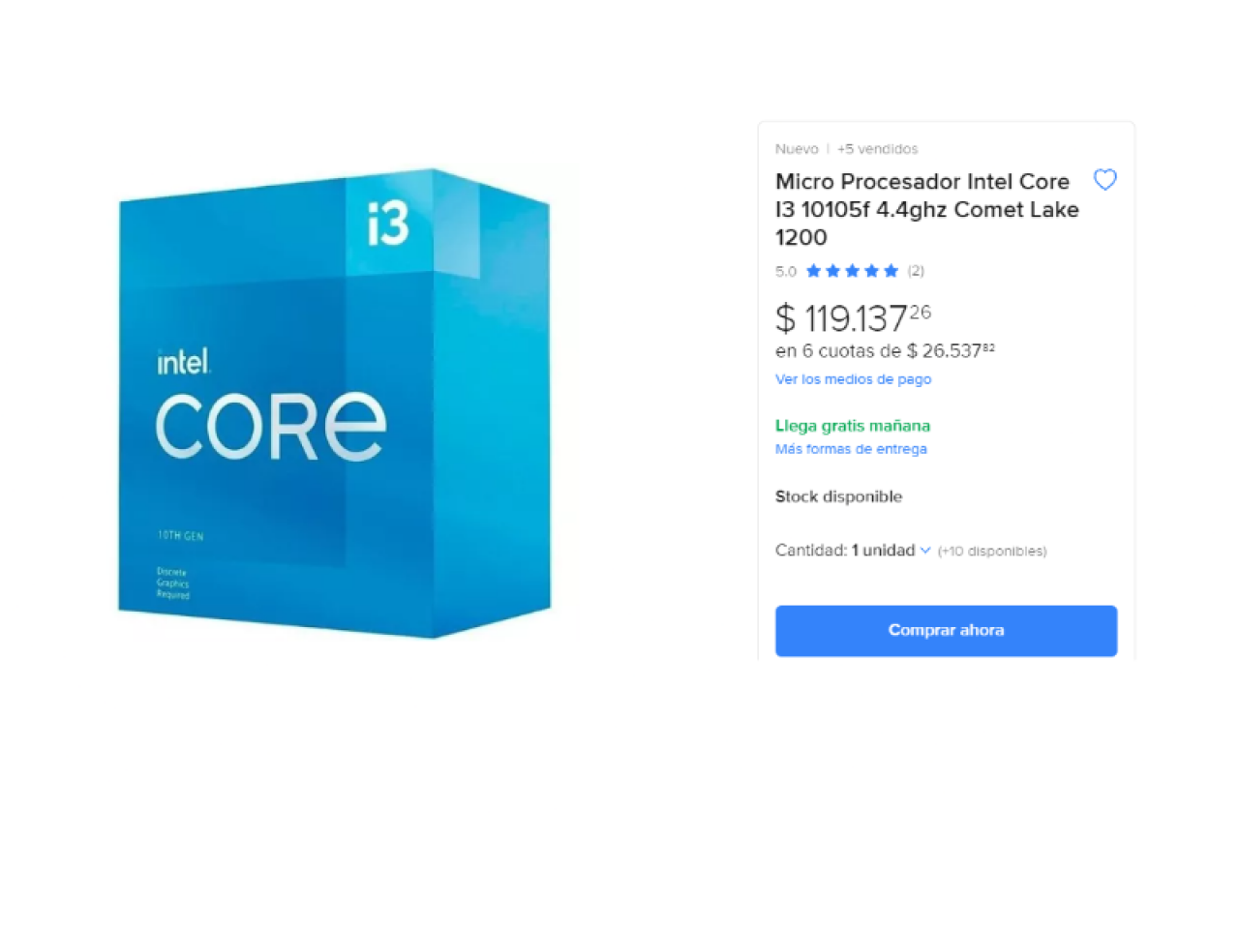Click the quantity chevron arrow
This screenshot has height=929, width=1239.
click(x=925, y=551)
